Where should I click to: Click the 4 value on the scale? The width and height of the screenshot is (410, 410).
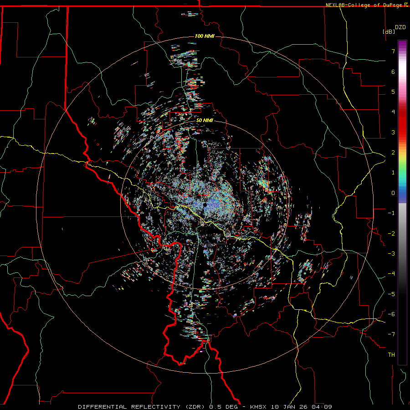click(393, 112)
